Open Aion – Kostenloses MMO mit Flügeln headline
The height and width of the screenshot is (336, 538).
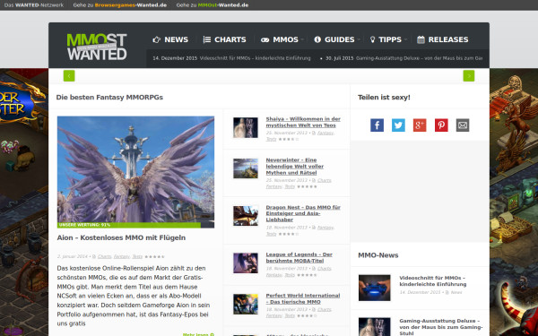(121, 237)
